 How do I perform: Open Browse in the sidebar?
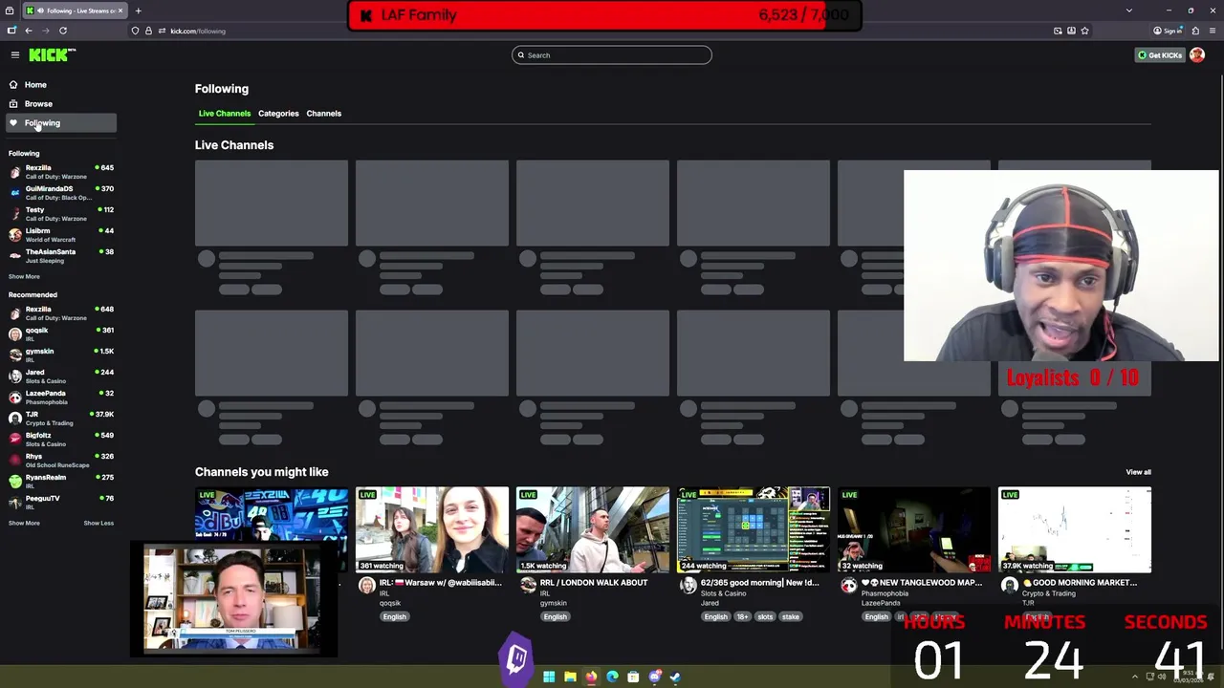coord(38,104)
